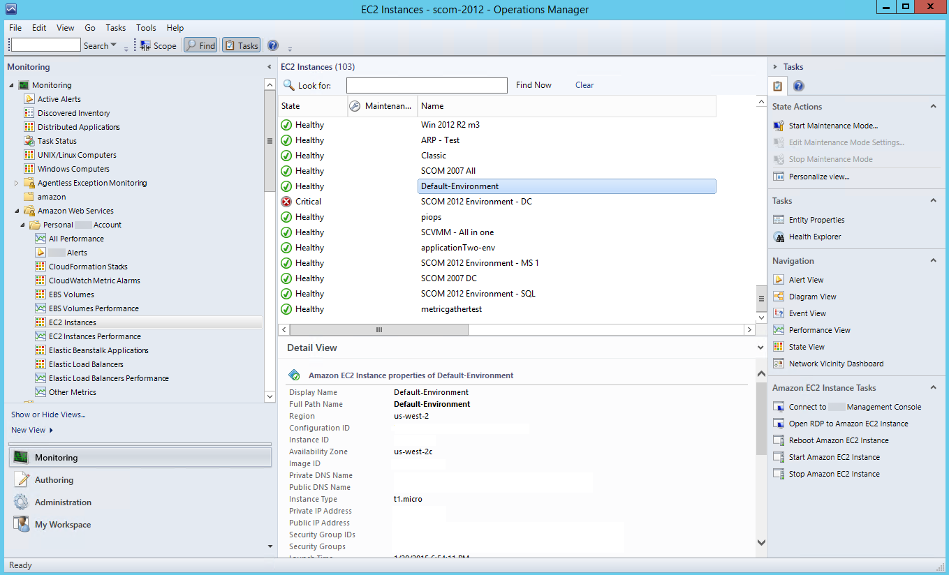Toggle the Scope button in the toolbar
This screenshot has width=949, height=575.
(x=158, y=45)
